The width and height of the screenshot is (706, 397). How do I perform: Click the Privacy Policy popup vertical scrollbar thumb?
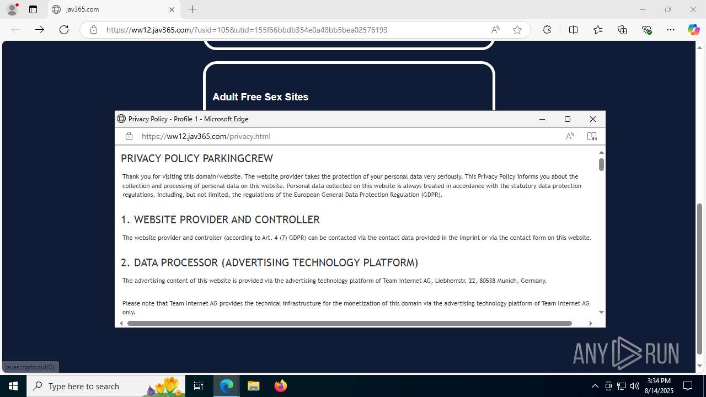click(x=601, y=164)
